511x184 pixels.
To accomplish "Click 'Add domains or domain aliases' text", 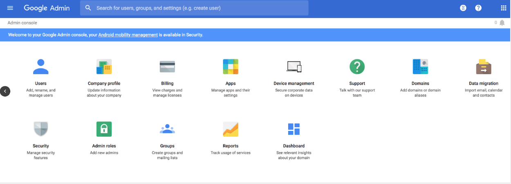I will click(x=420, y=93).
